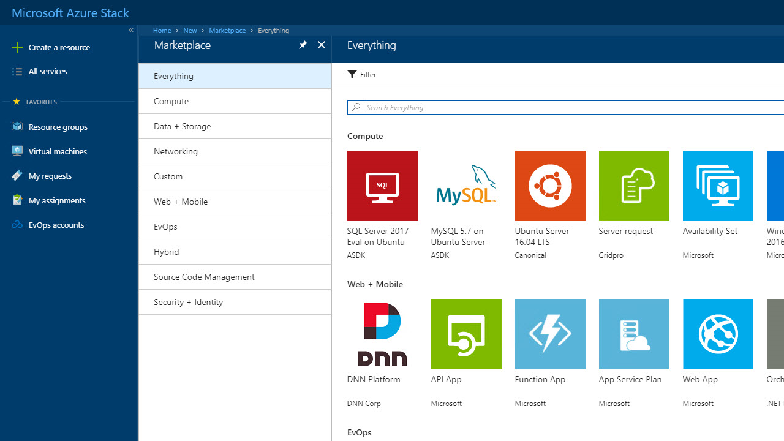Click the Web + Mobile section heading
This screenshot has height=441, width=784.
coord(375,284)
